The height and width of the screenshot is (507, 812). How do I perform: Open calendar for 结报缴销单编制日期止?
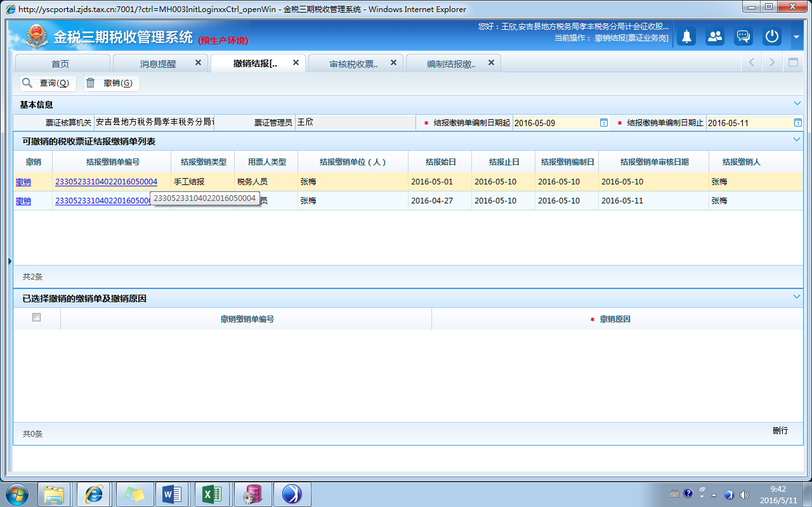pos(797,123)
